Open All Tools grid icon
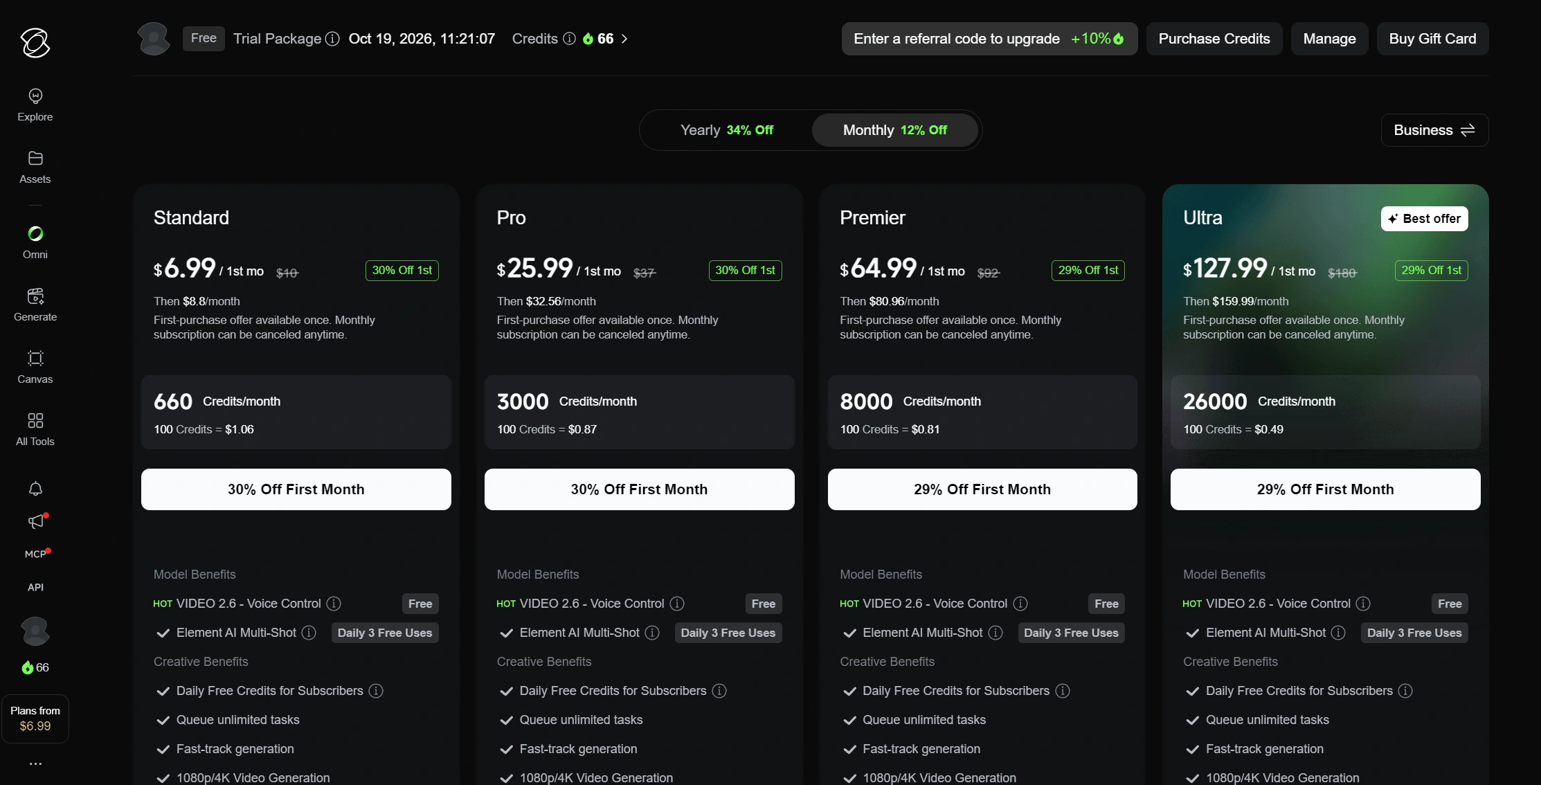This screenshot has height=785, width=1541. point(35,420)
